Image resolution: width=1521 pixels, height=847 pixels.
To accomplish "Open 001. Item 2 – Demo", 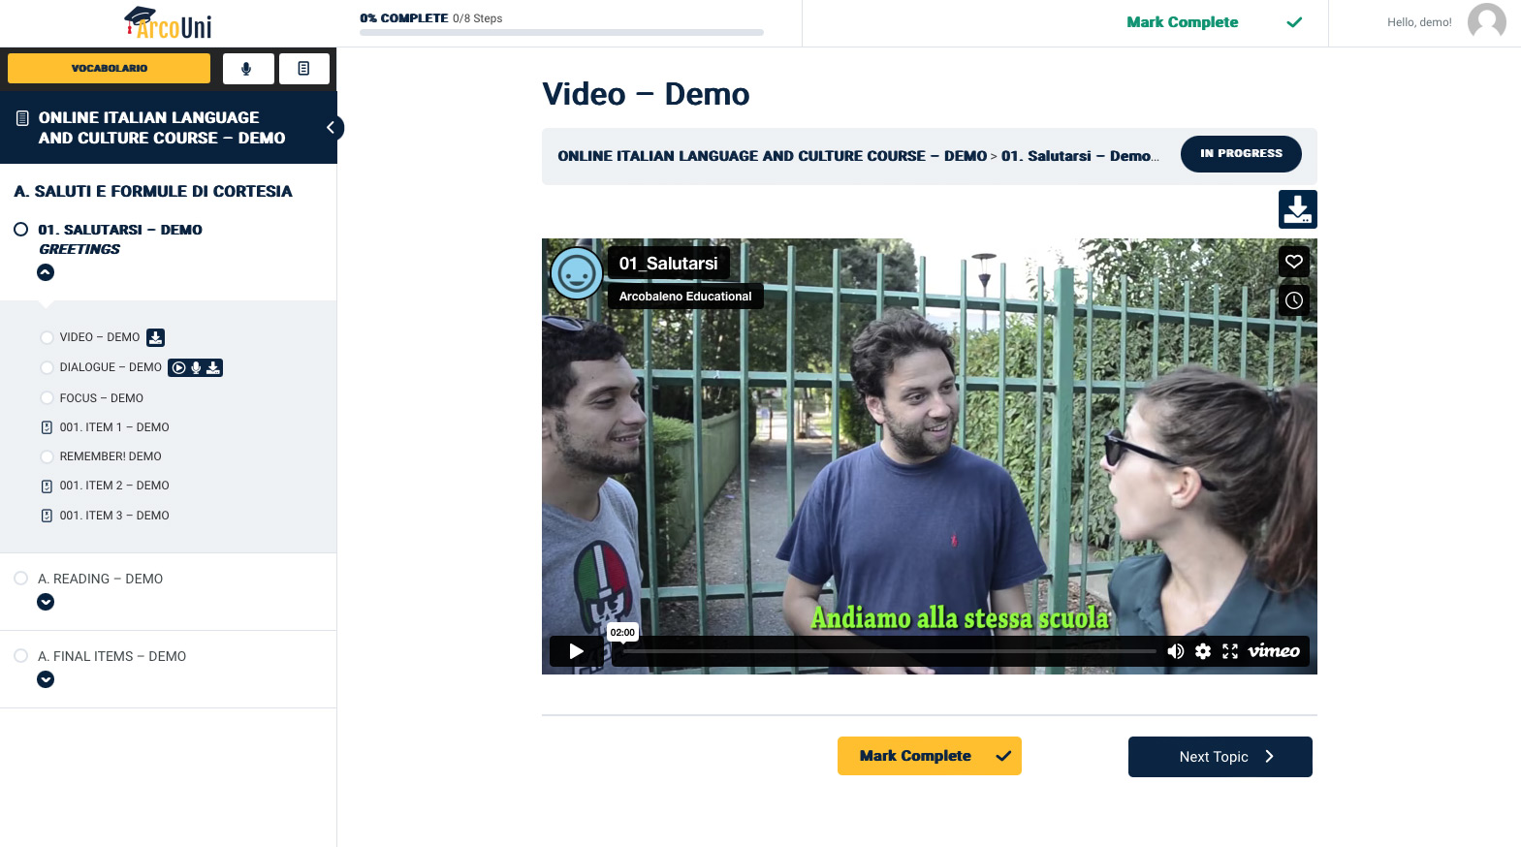I will (x=114, y=486).
